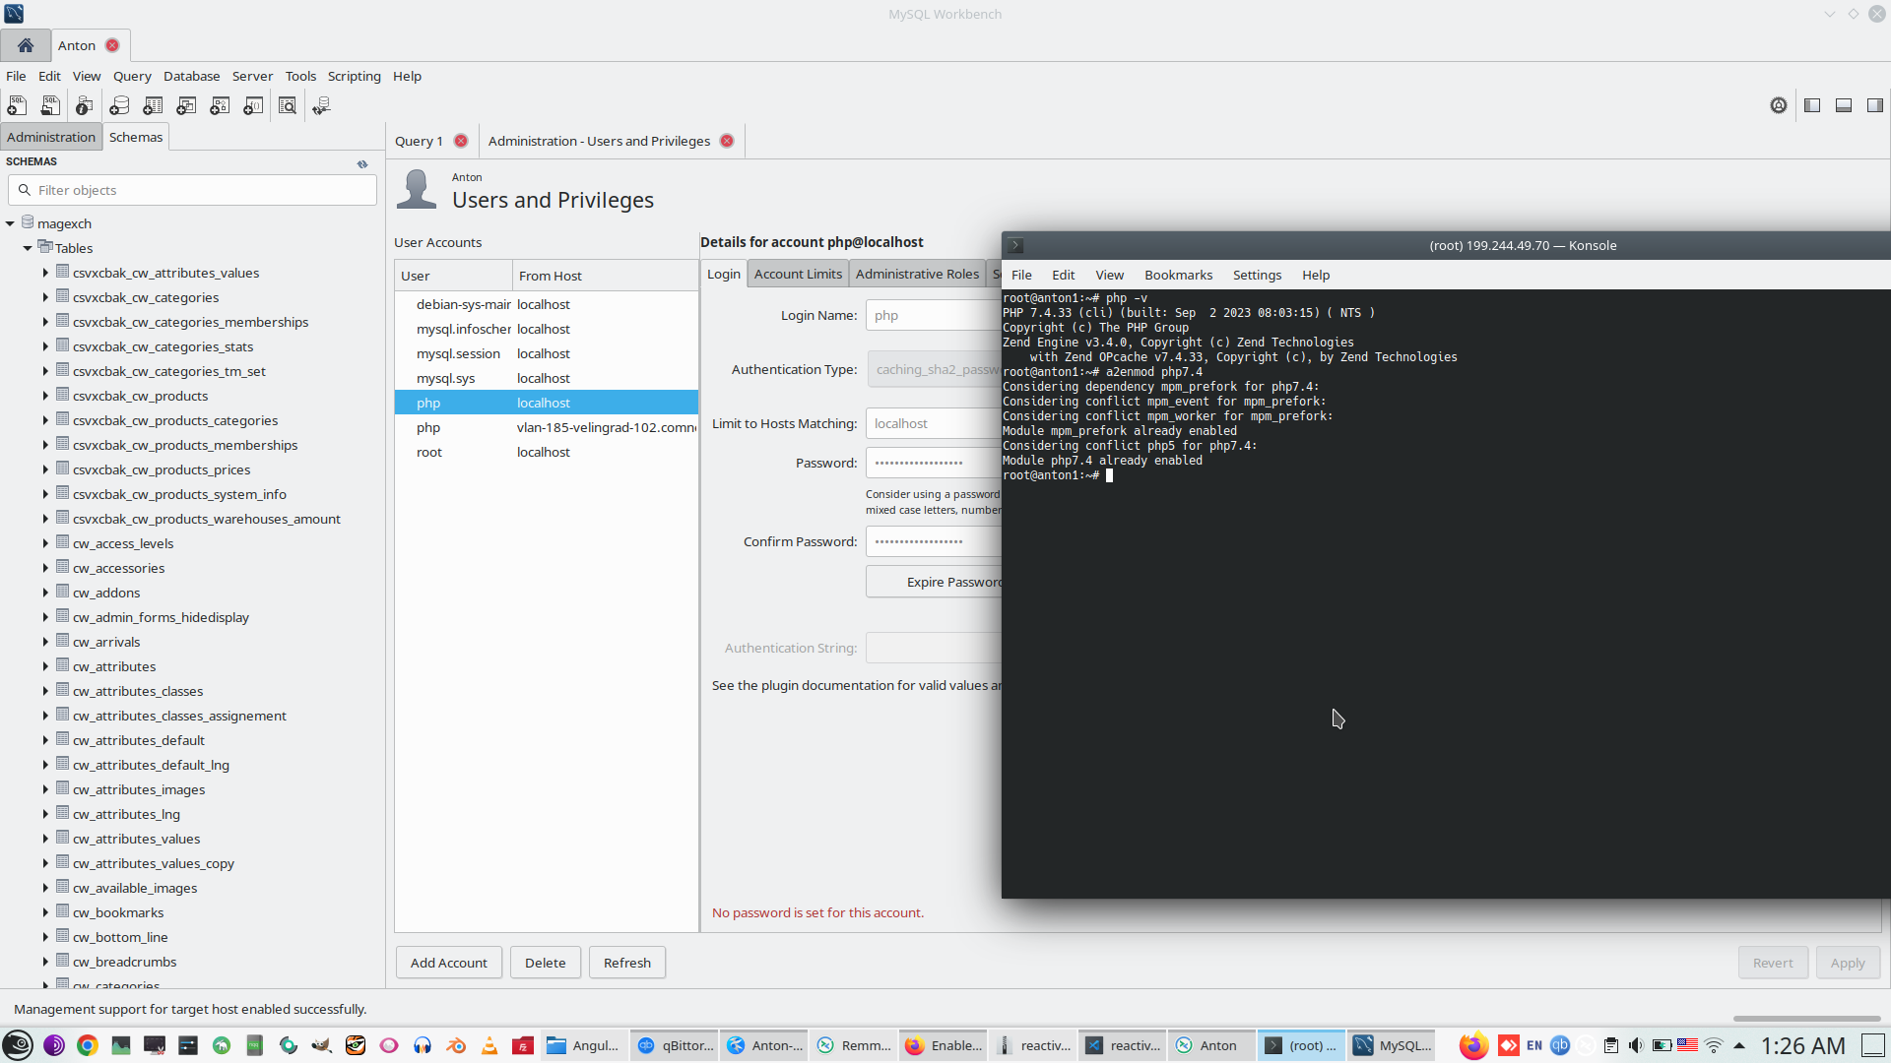Image resolution: width=1891 pixels, height=1063 pixels.
Task: Click the create new view icon
Action: tap(186, 105)
